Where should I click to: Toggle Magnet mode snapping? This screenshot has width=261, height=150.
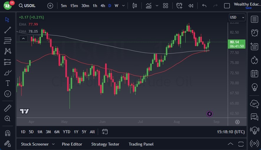point(8,133)
